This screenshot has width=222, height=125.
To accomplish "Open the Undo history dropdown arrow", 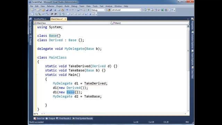I will tap(70, 10).
